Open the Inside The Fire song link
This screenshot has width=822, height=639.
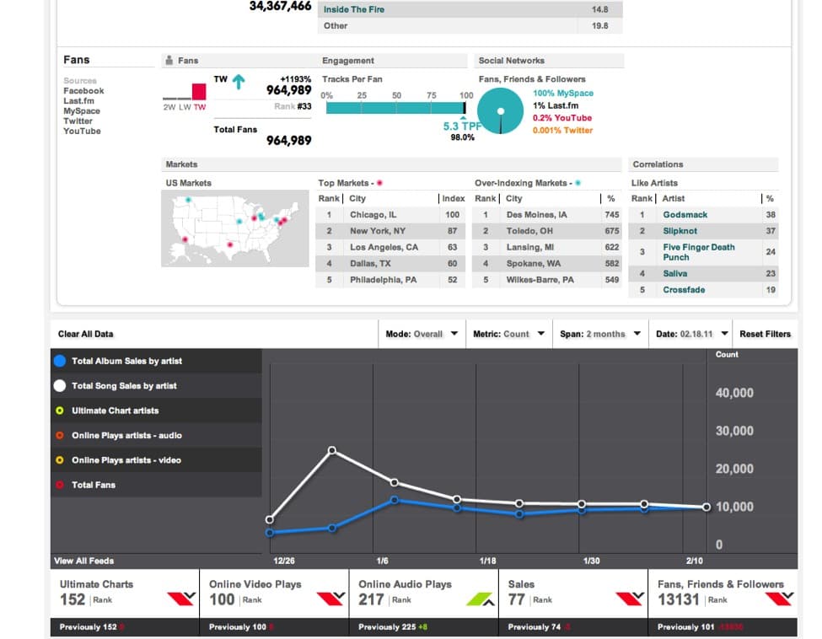coord(354,9)
